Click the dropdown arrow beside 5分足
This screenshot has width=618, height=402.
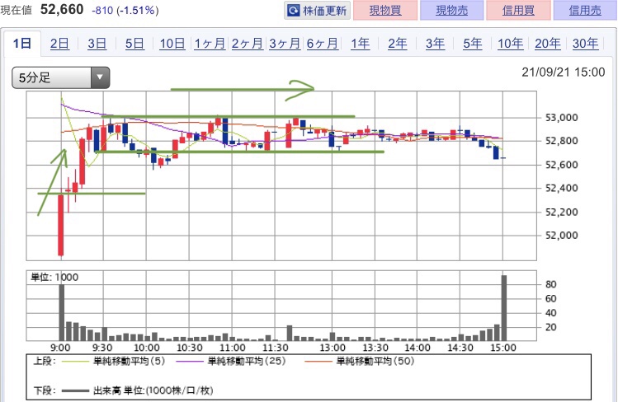(100, 77)
